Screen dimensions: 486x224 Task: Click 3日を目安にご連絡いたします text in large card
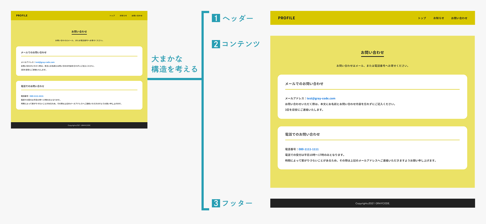[x=304, y=110]
